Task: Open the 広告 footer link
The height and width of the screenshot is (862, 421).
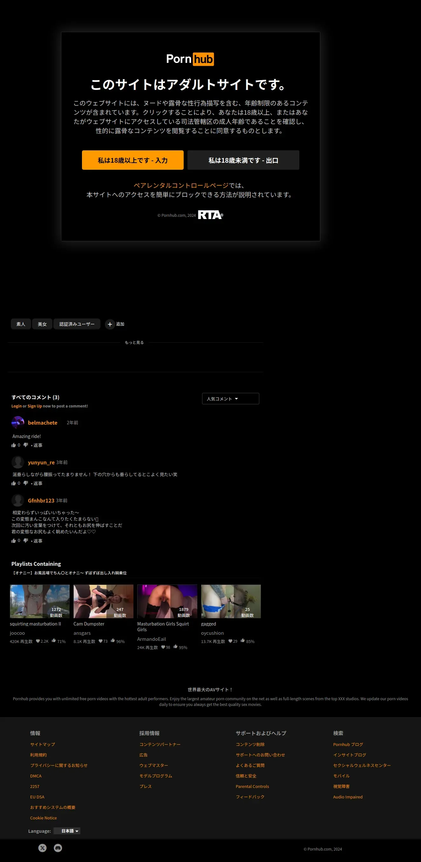Action: [143, 755]
